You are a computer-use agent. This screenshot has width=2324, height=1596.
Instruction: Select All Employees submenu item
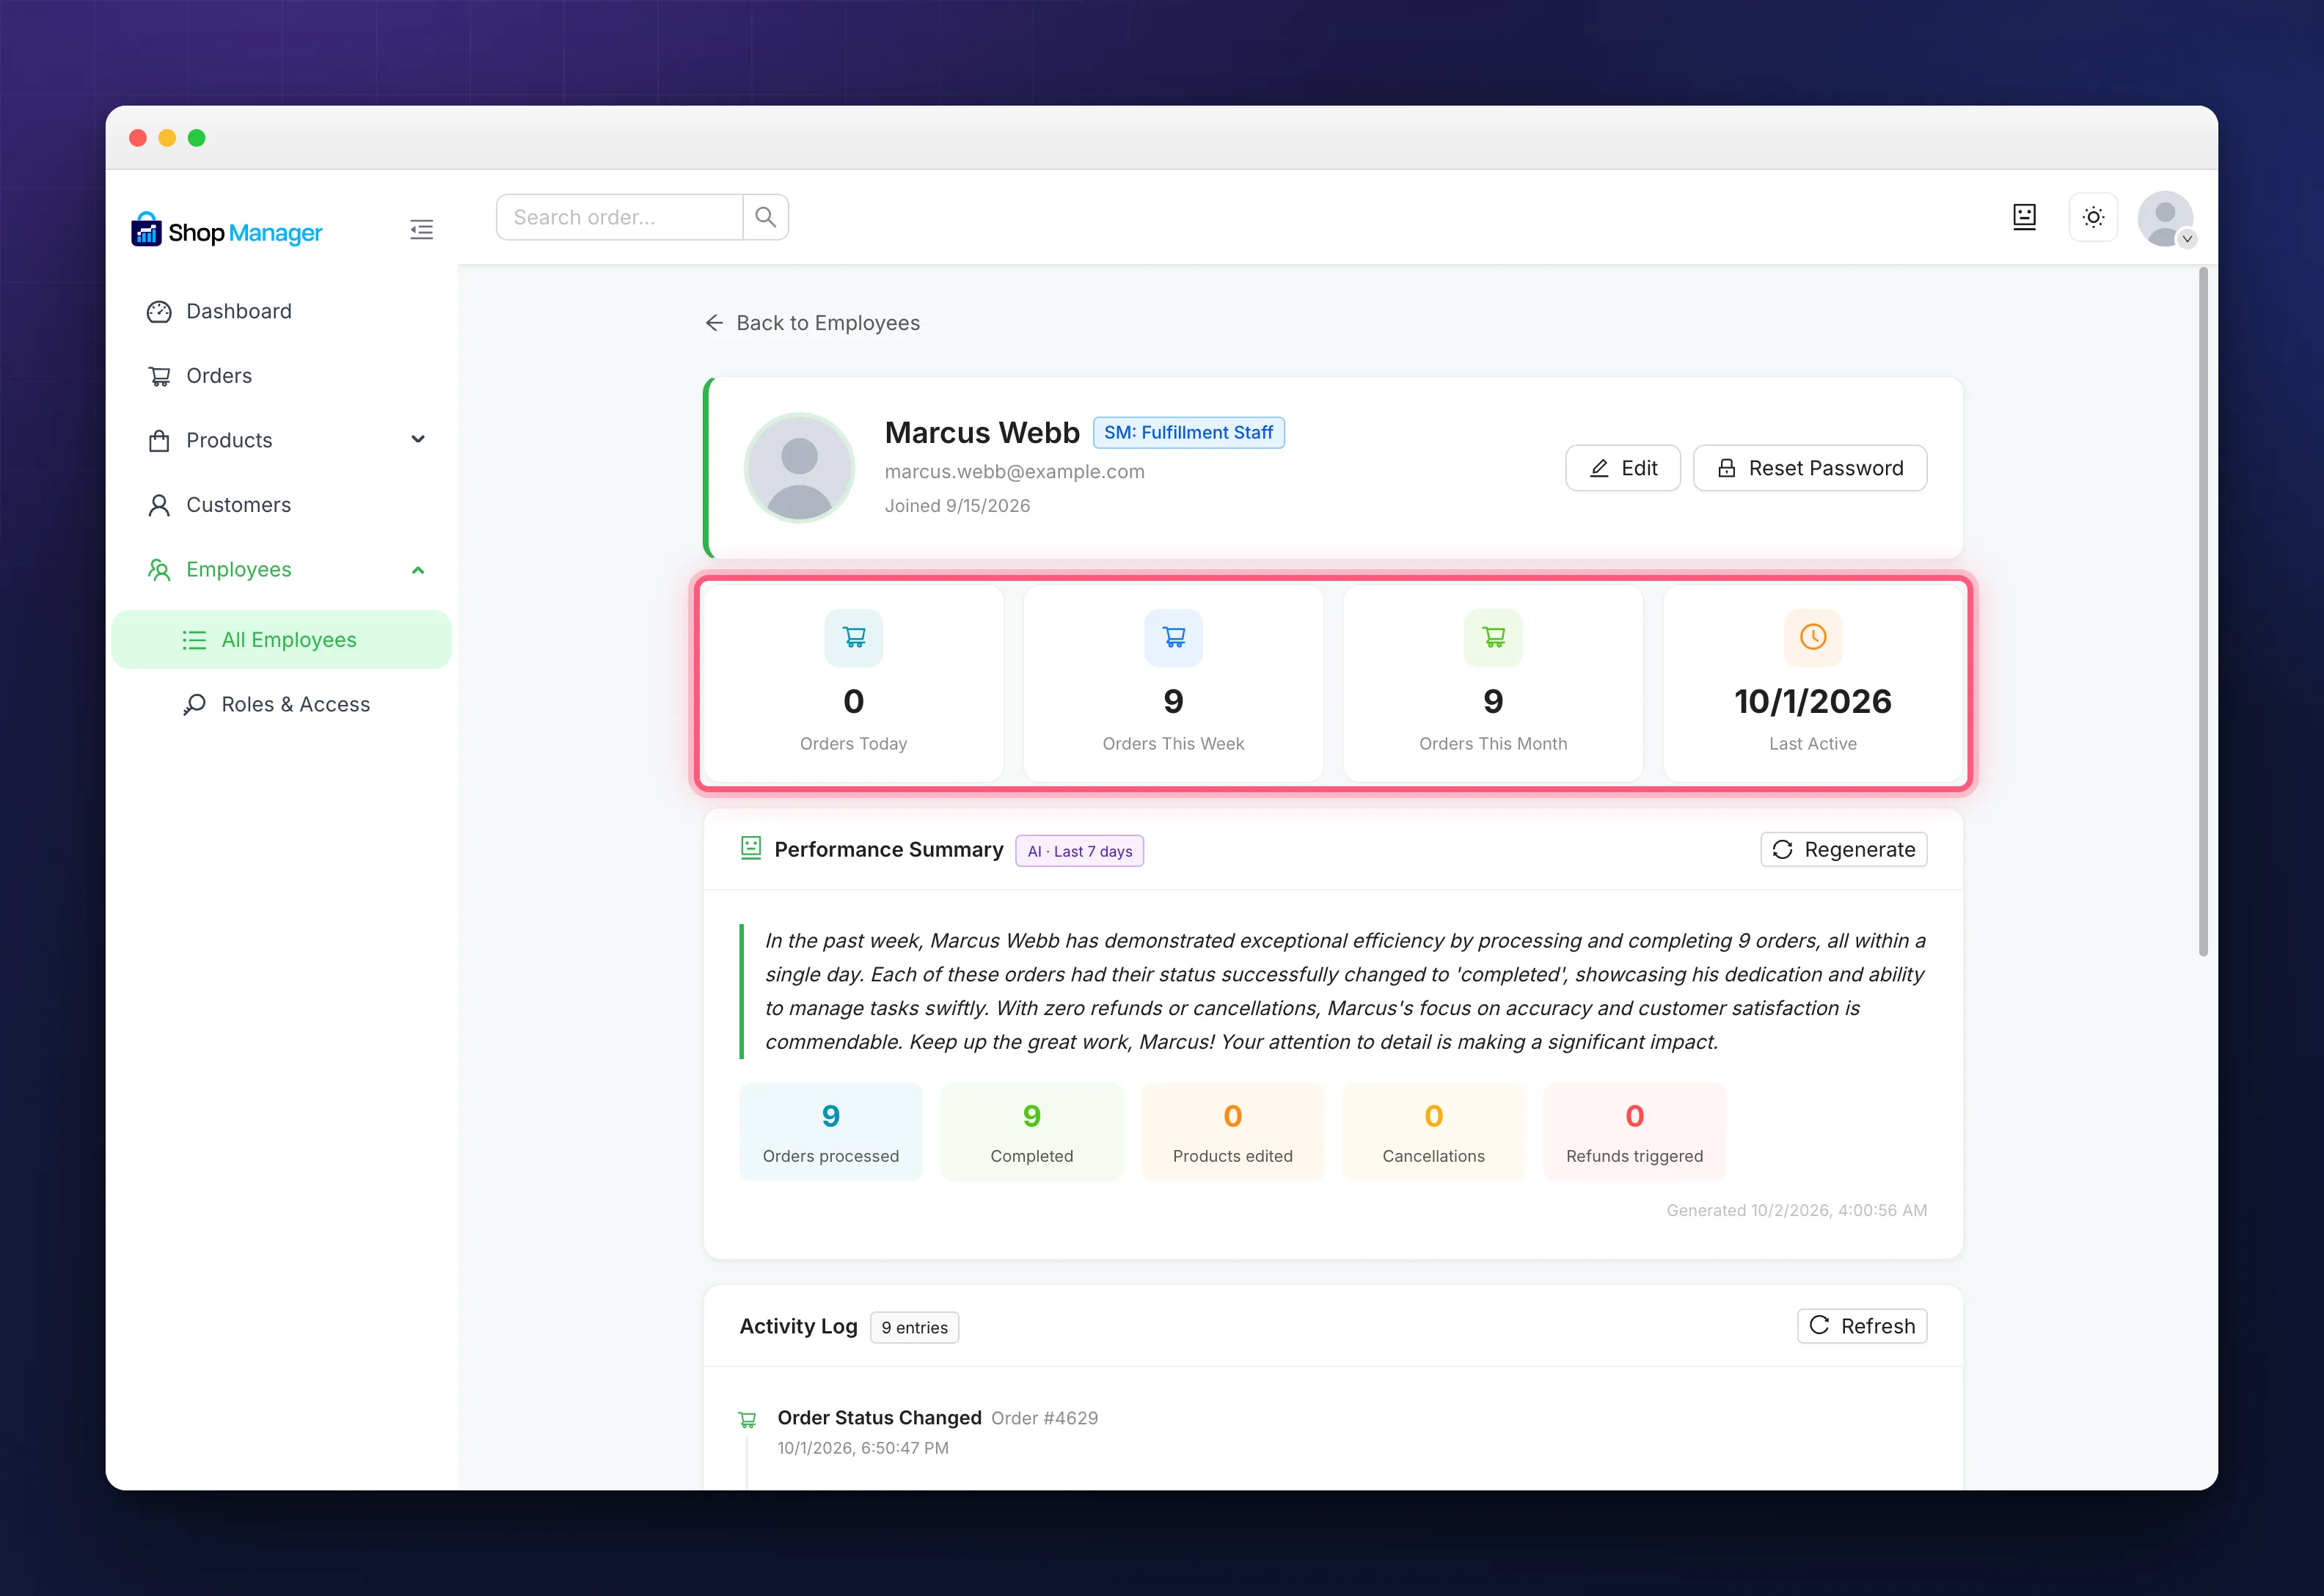pos(282,640)
